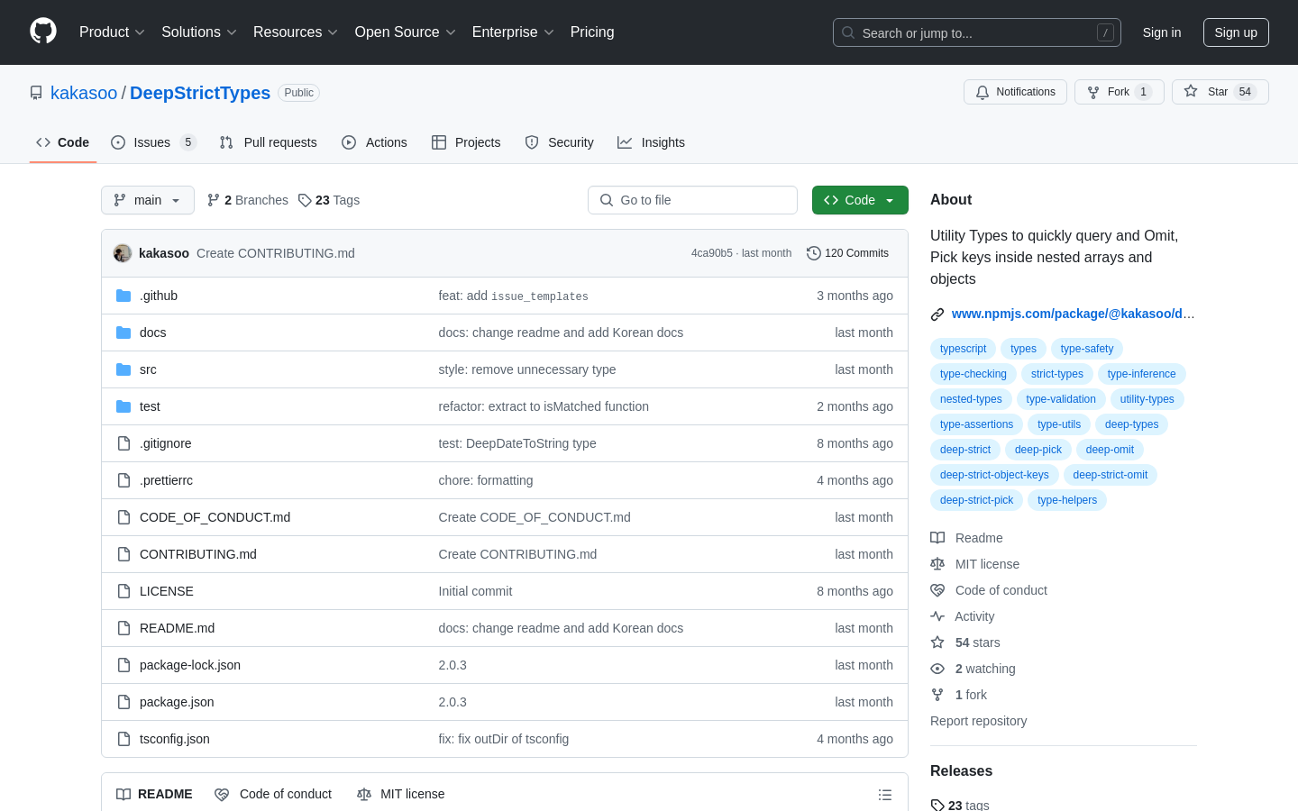This screenshot has height=811, width=1298.
Task: Select the type-helpers topic tag
Action: coord(1067,500)
